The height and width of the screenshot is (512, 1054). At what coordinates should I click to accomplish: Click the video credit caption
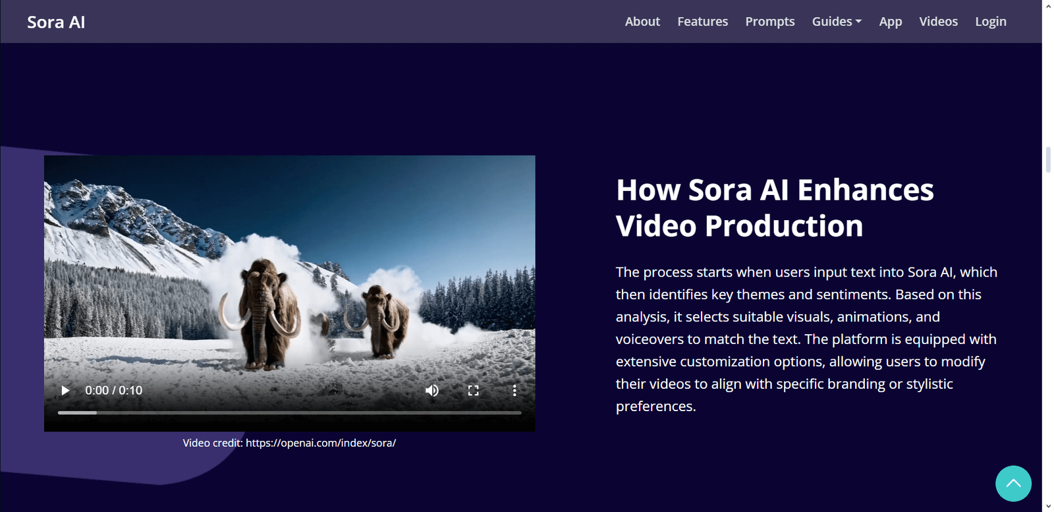click(289, 443)
